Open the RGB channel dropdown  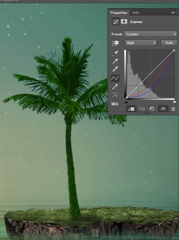[141, 43]
